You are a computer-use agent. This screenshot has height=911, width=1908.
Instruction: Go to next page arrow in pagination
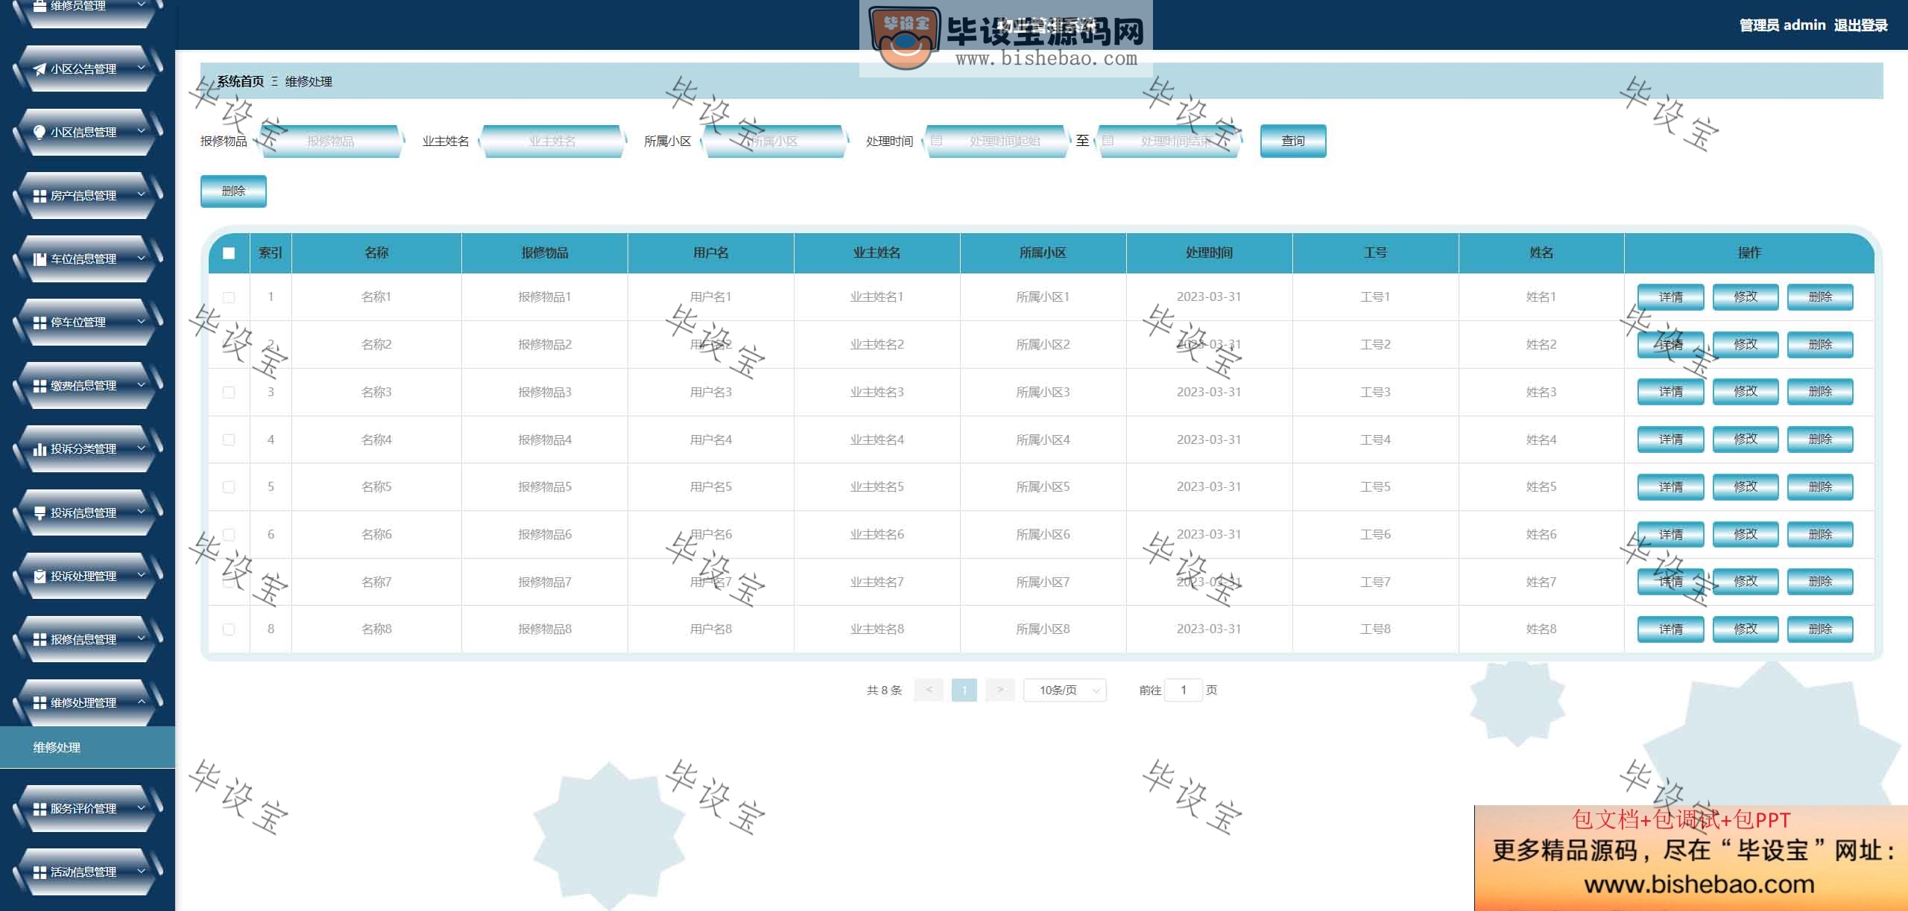pyautogui.click(x=1000, y=691)
